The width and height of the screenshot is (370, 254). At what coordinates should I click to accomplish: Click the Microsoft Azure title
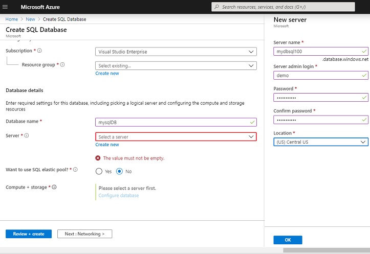click(40, 7)
